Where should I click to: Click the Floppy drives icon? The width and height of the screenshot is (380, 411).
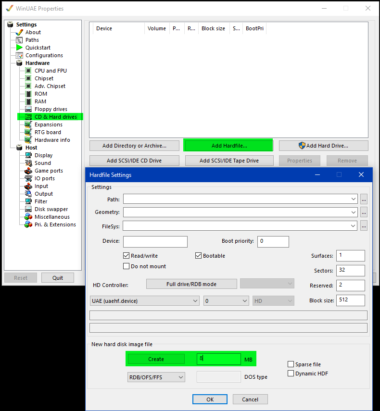click(28, 109)
